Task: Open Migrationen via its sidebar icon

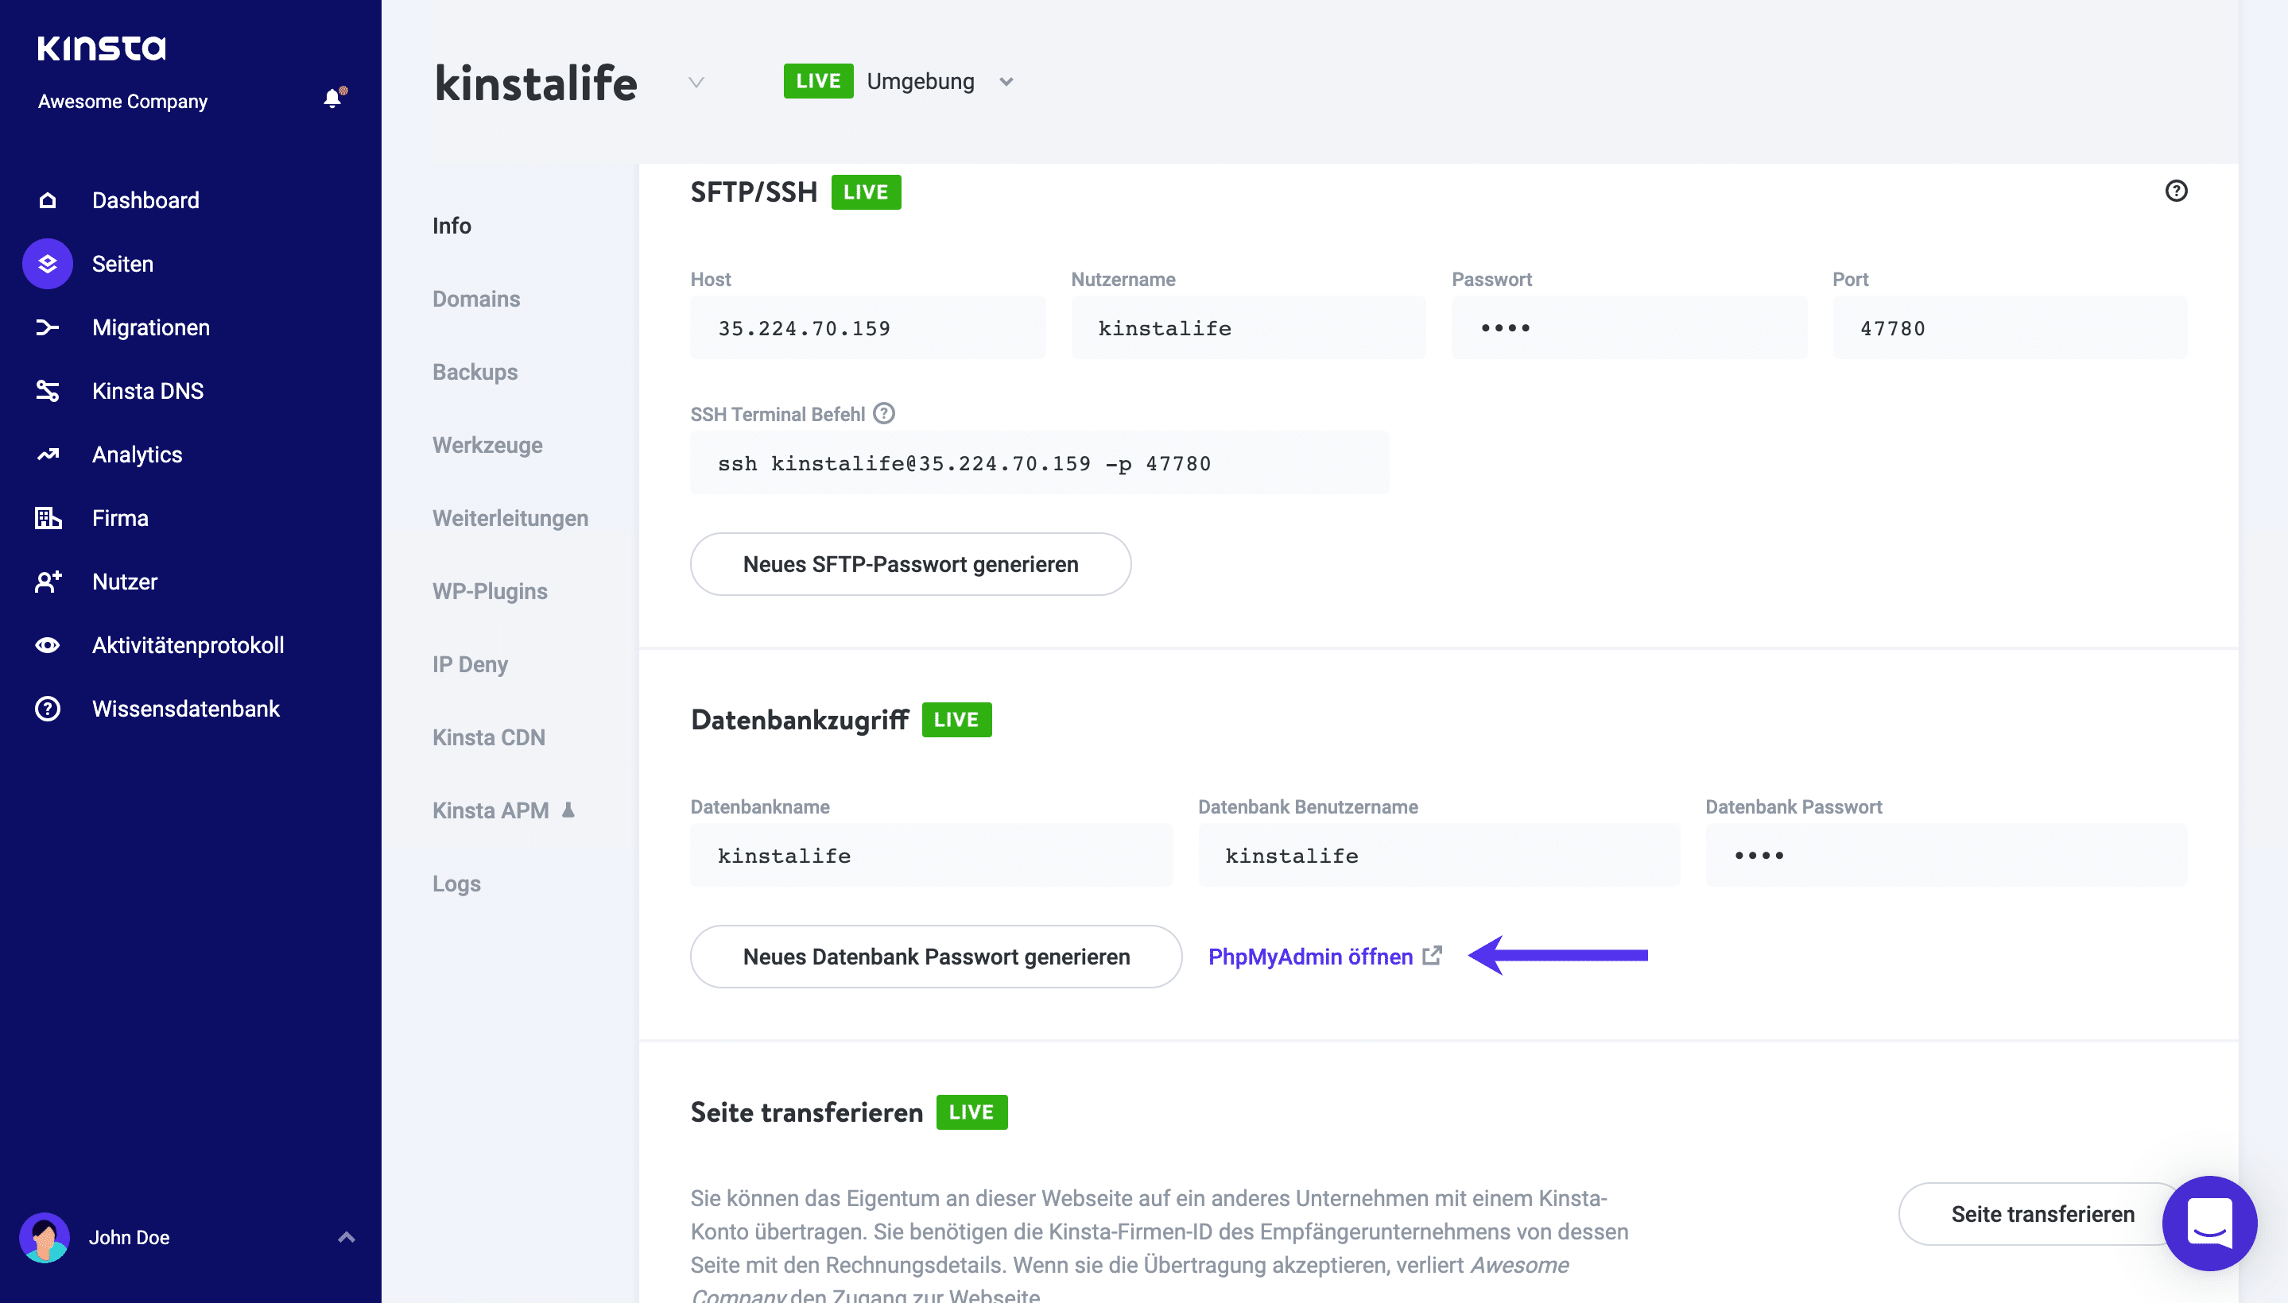Action: 47,327
